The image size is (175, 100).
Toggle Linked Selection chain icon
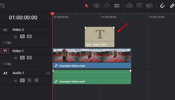click(172, 6)
